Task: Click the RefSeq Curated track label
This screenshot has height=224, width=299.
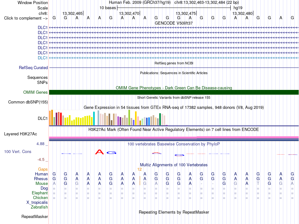Action: point(33,68)
